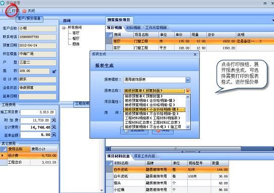274x193 pixels.
Task: Click the 所在楼盘 field 中海广场
Action: 37,54
